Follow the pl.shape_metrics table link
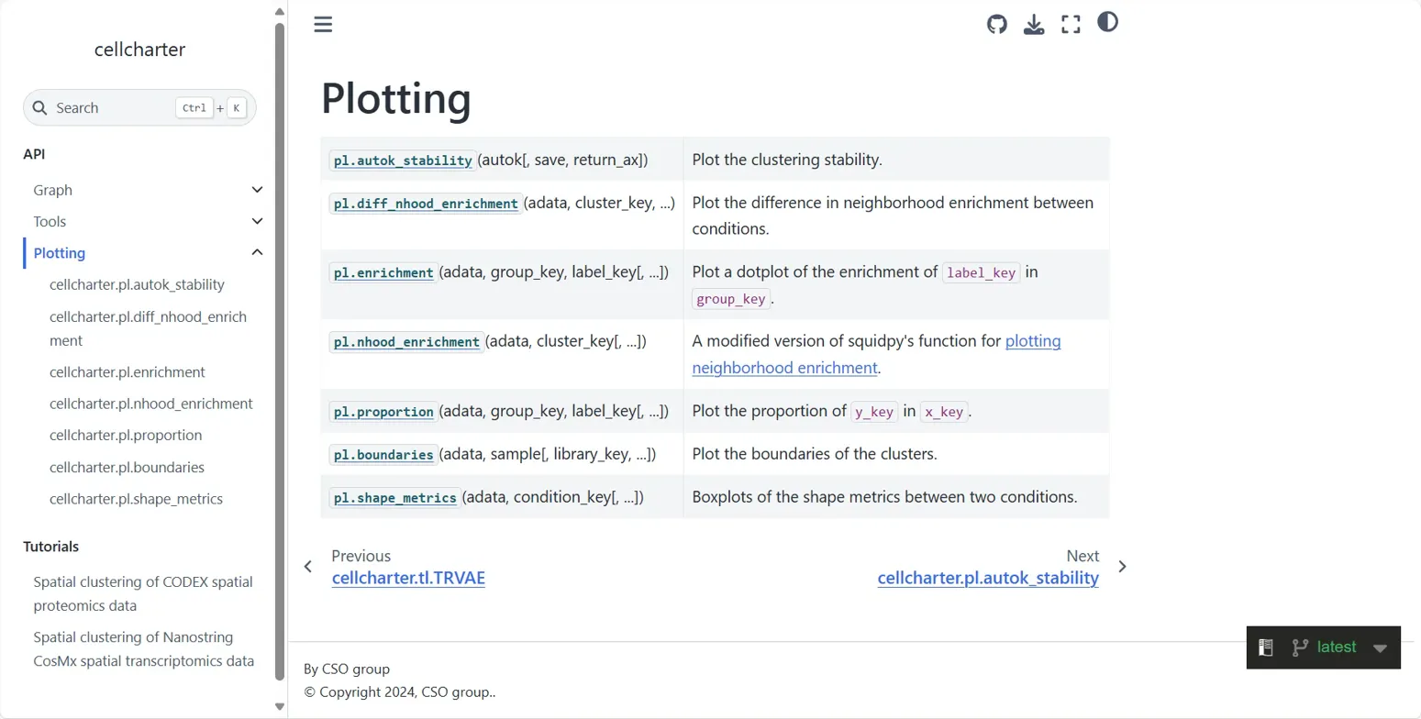This screenshot has height=719, width=1421. (x=394, y=498)
